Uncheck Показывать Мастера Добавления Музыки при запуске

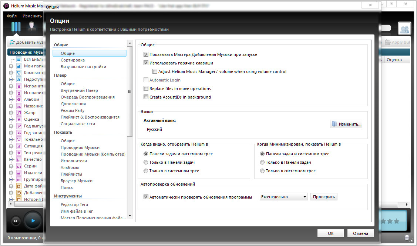click(146, 54)
